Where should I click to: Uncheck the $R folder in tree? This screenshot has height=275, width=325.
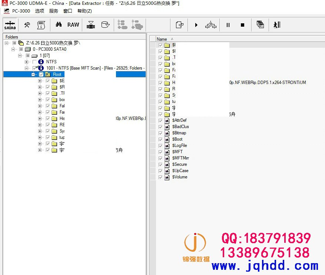tap(48, 87)
